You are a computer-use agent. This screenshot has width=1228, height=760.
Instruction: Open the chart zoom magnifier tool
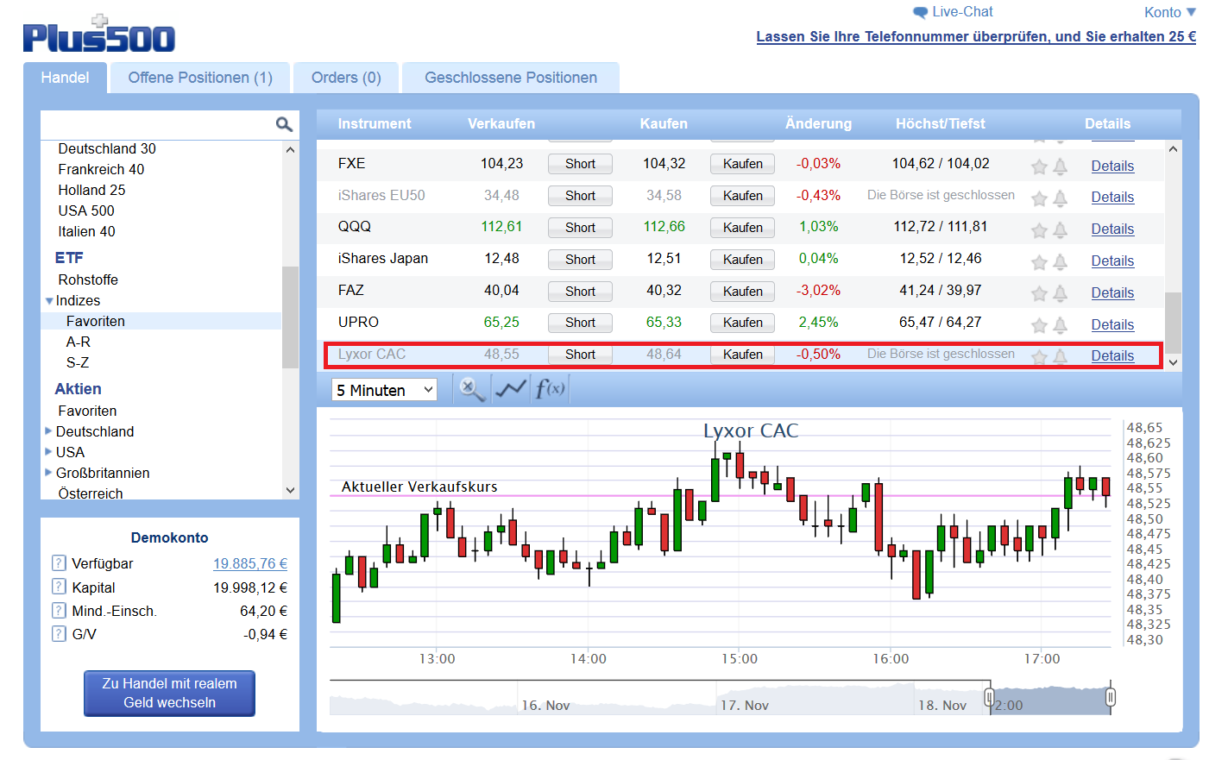point(472,389)
